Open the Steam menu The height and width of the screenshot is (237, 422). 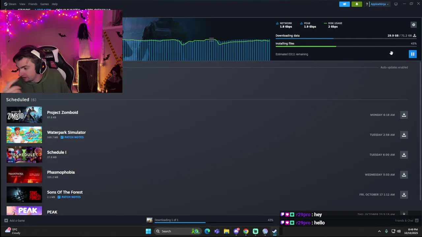coord(10,4)
